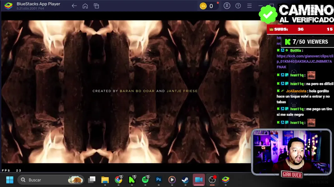Screen dimensions: 334x187
Task: Open Photoshop from the taskbar
Action: [159, 180]
